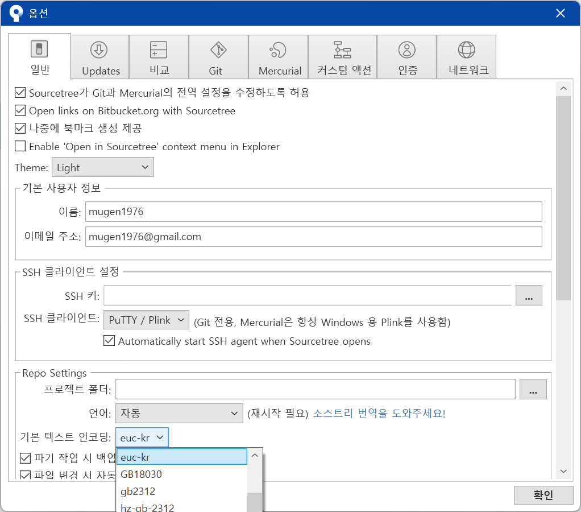This screenshot has width=581, height=512.
Task: Toggle Git과 Mercurial 전역 설정 수정 허용 checkbox
Action: (x=20, y=92)
